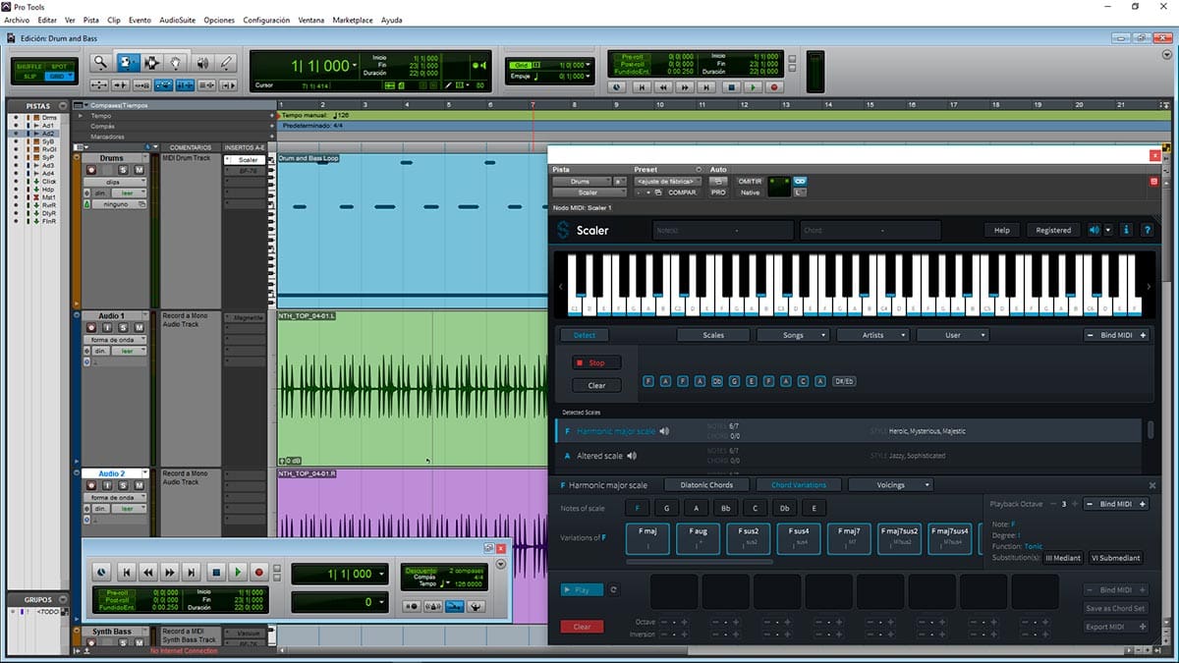Open the Drums track selector in plugin header

pos(581,181)
